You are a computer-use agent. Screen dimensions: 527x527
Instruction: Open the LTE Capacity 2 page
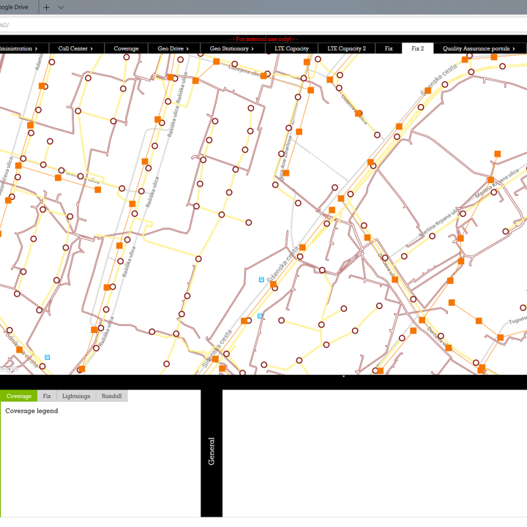346,48
